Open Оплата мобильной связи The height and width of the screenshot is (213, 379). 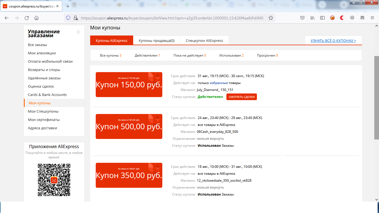[50, 62]
